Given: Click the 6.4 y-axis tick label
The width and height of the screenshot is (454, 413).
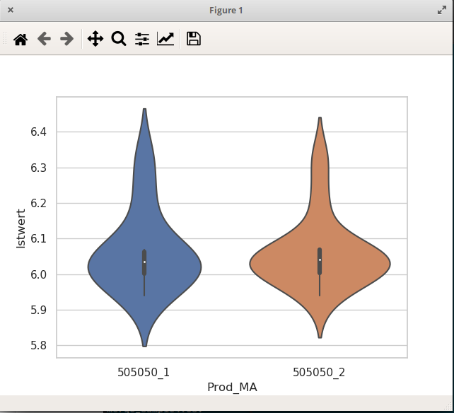Looking at the screenshot, I should pos(38,132).
